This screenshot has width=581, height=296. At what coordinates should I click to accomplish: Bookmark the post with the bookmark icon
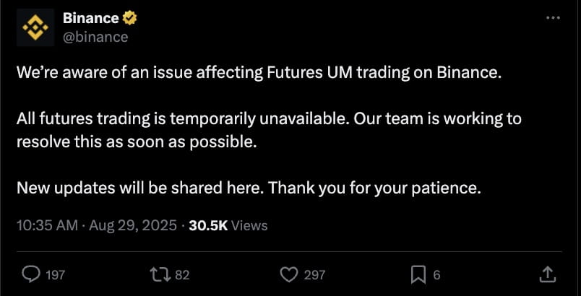pyautogui.click(x=418, y=275)
